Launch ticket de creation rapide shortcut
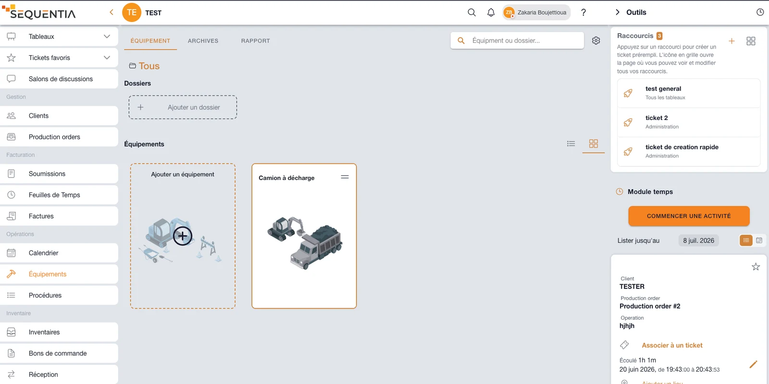The height and width of the screenshot is (384, 769). [x=689, y=152]
